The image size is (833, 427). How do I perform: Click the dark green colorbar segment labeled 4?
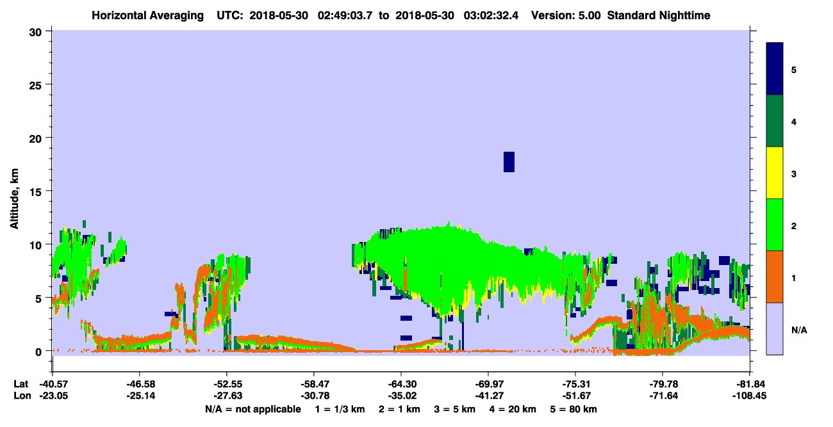coord(775,121)
